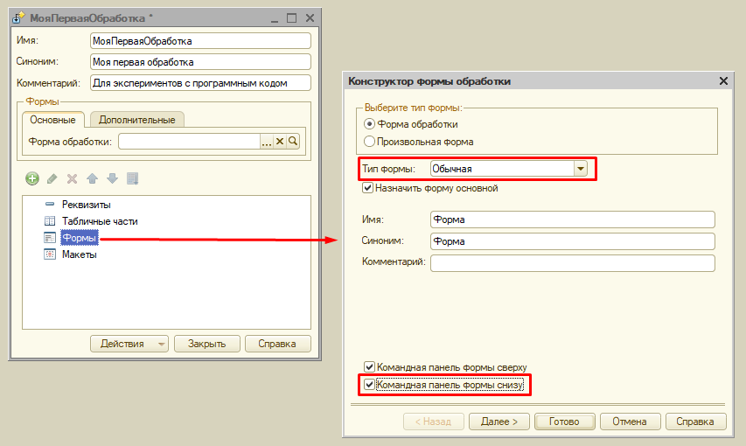The height and width of the screenshot is (446, 746).
Task: Click the ellipsis select button in Форма обработки field
Action: tap(267, 142)
